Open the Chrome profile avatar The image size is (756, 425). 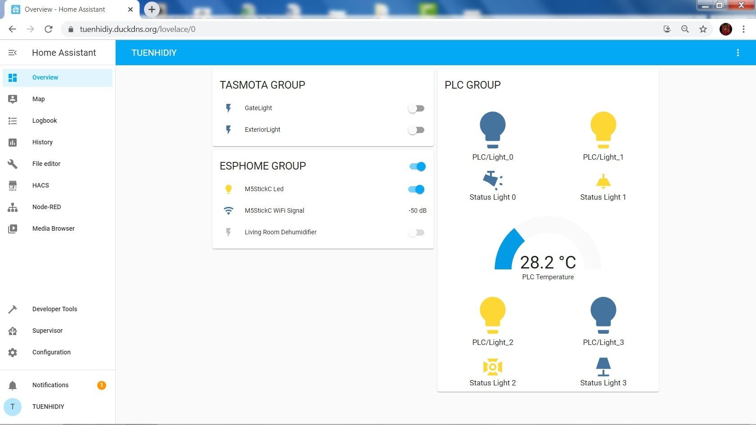point(726,29)
